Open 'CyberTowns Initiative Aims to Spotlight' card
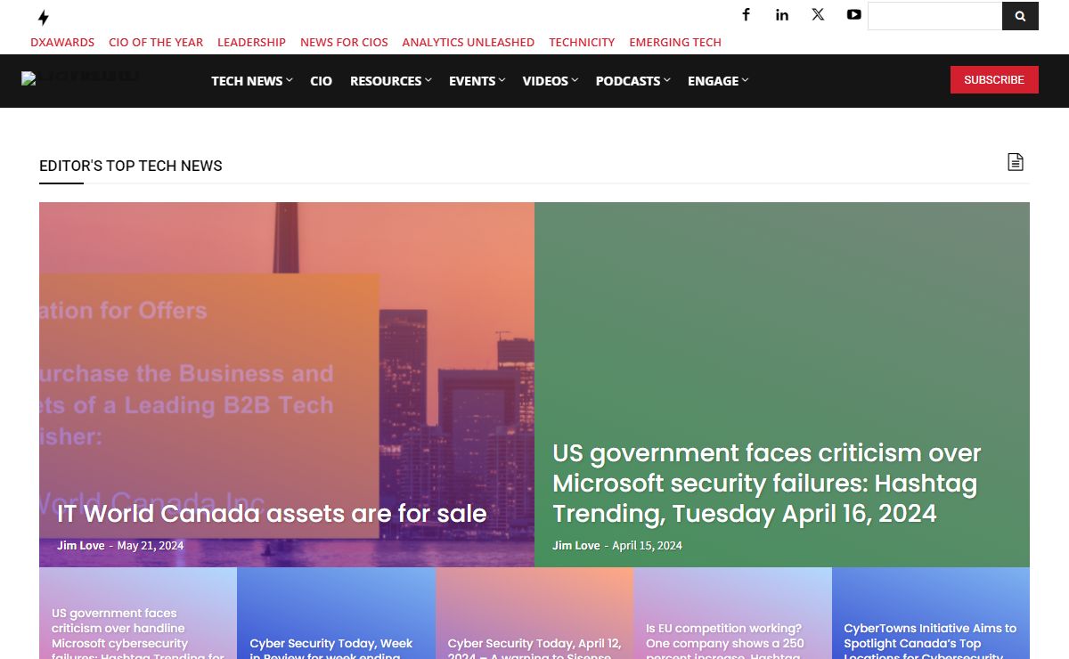Image resolution: width=1069 pixels, height=659 pixels. pyautogui.click(x=931, y=613)
